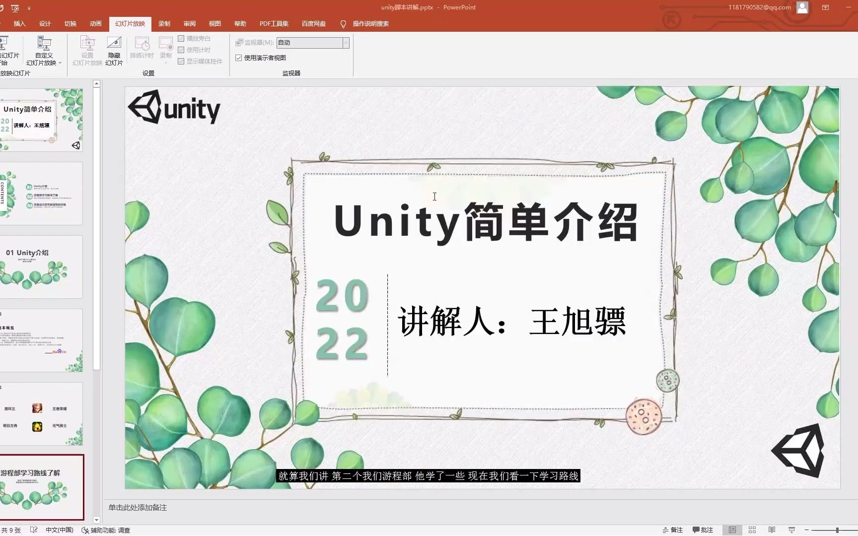
Task: Open the 设计 ribbon tab
Action: [x=45, y=24]
